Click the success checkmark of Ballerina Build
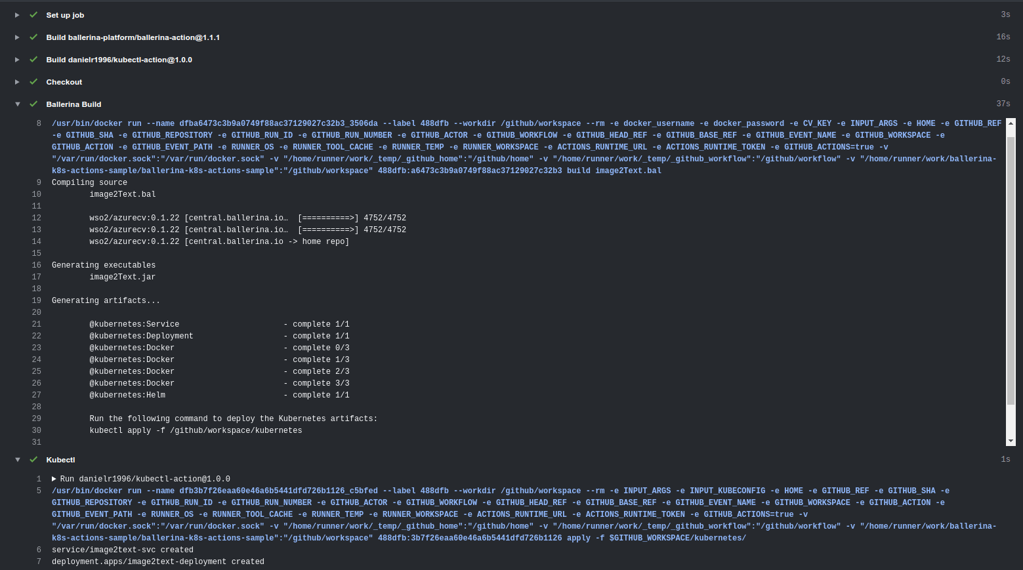The height and width of the screenshot is (570, 1023). tap(33, 104)
